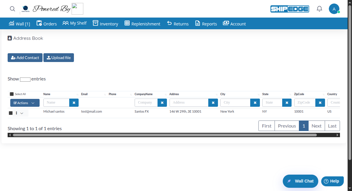Viewport: 352px width, 191px height.
Task: Open the Actions dropdown
Action: 25,103
